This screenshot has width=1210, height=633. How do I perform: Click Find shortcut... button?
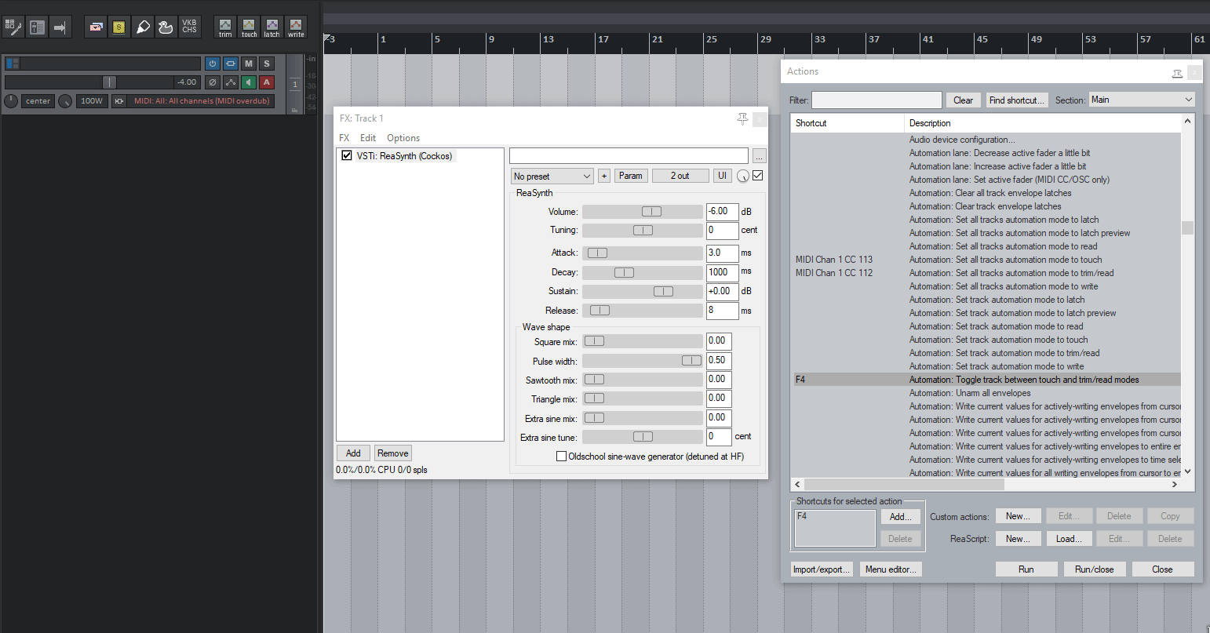[x=1017, y=100]
